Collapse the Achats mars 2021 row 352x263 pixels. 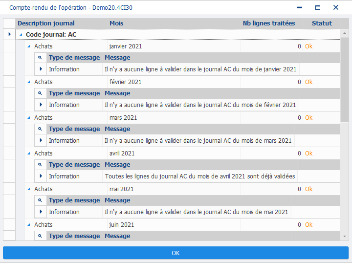[29, 118]
